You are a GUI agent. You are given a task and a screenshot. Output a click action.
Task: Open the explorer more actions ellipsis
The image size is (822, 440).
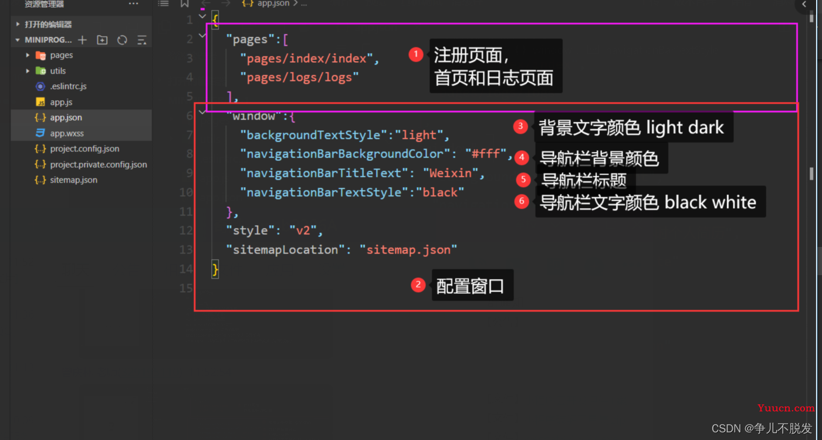(134, 4)
